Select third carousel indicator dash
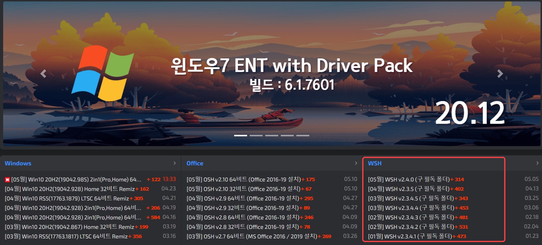The width and height of the screenshot is (542, 245). tap(272, 135)
